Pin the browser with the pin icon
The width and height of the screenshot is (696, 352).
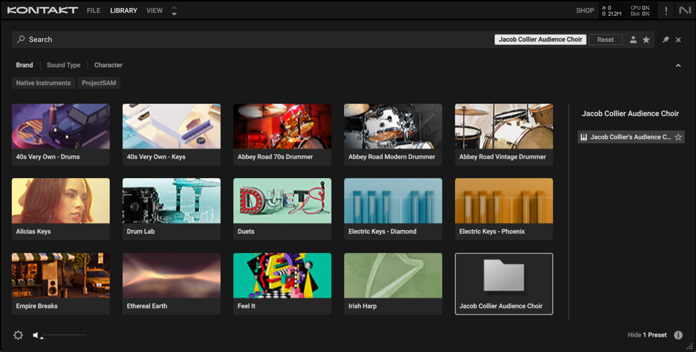click(666, 40)
